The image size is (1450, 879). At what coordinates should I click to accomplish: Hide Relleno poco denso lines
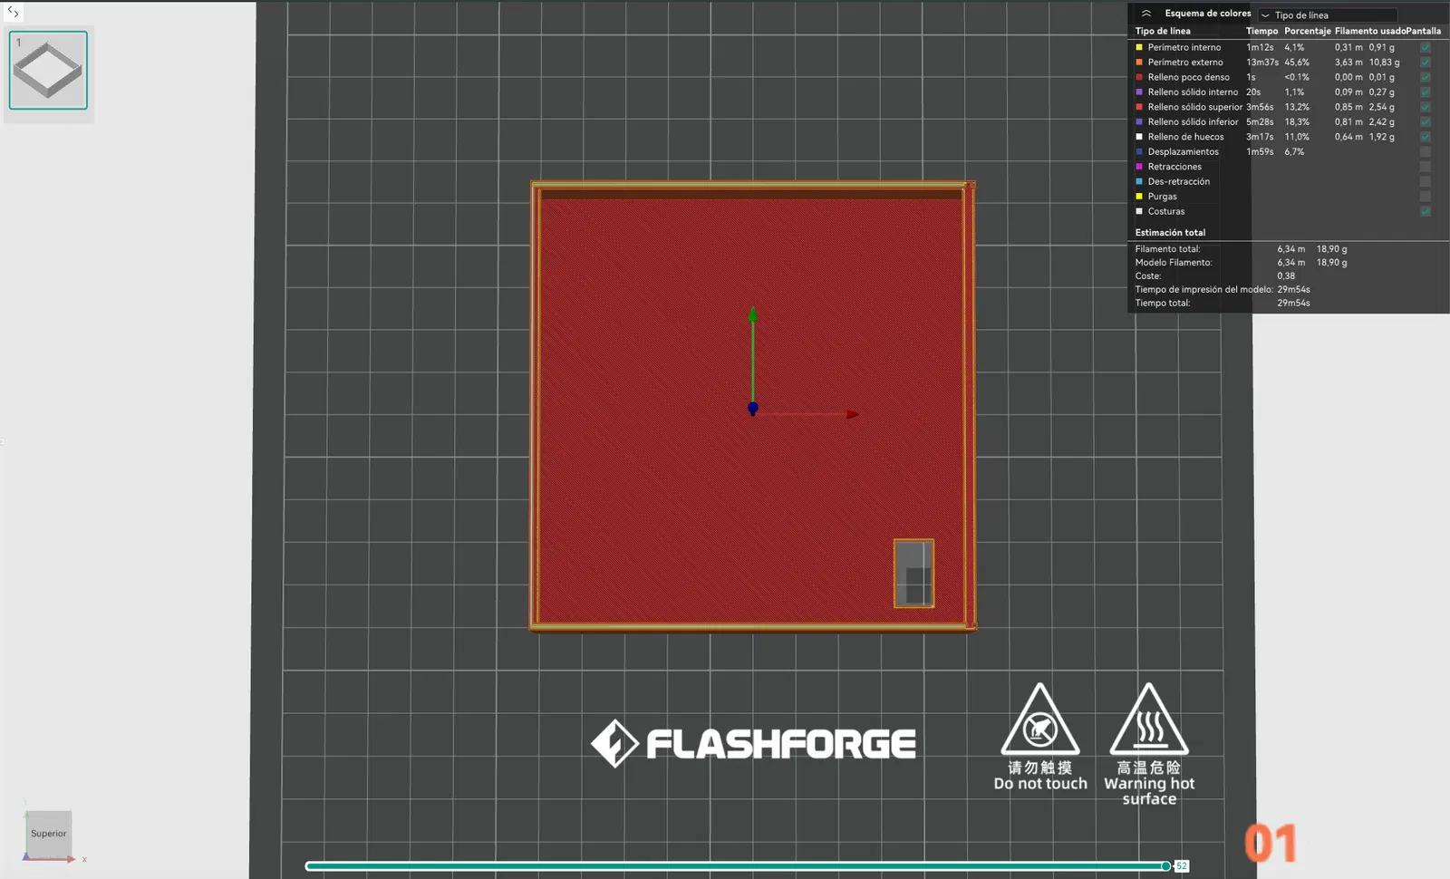pos(1426,77)
